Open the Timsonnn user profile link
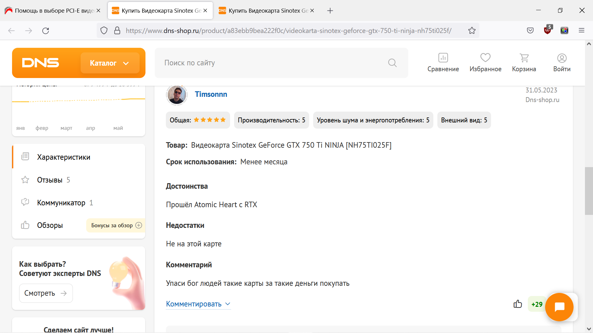The image size is (593, 333). pos(211,94)
